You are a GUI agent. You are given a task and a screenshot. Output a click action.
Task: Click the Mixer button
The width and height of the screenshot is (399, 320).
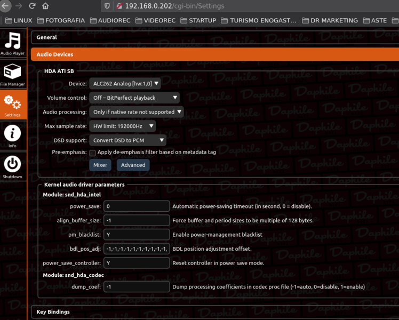pos(100,165)
